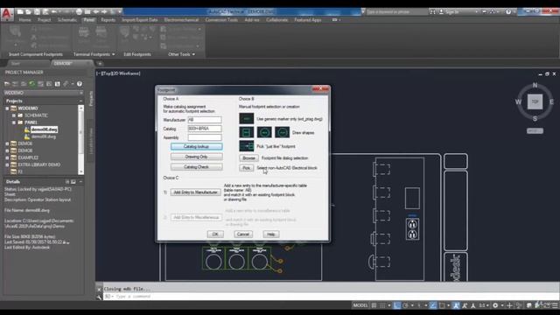Screen dimensions: 560x315
Task: Click the TOP face of the ViewCube
Action: [x=535, y=101]
